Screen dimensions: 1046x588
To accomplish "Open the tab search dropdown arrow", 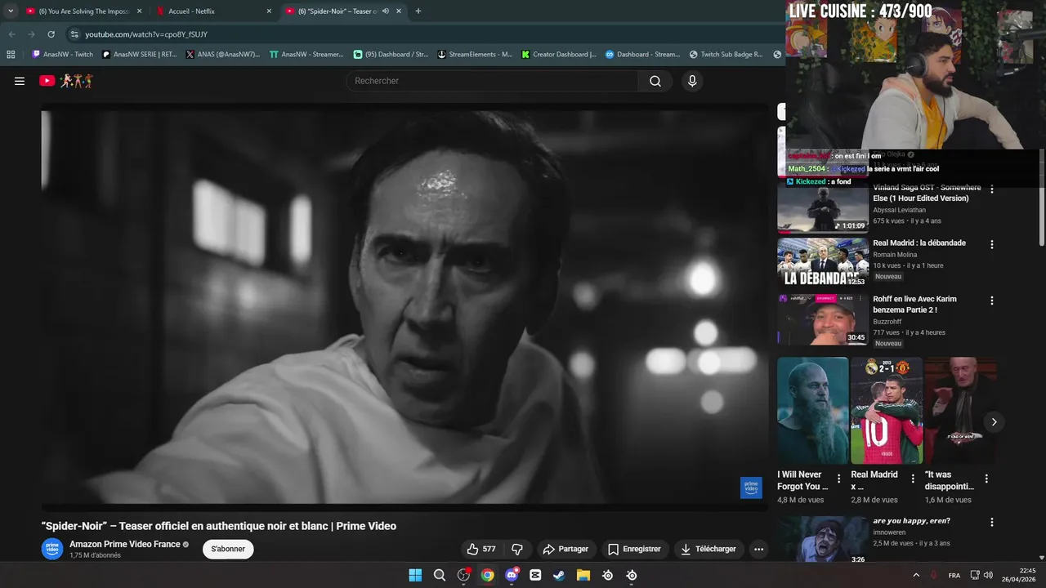I will point(11,11).
